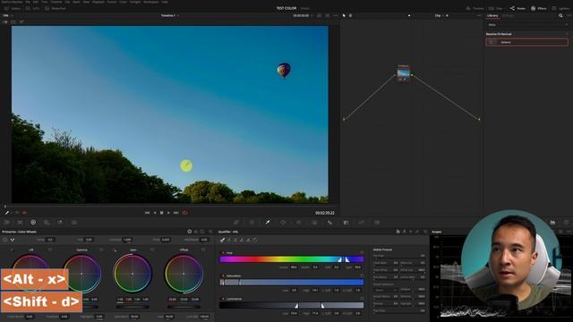Click the Contrast value field
This screenshot has width=573, height=322.
pos(127,240)
